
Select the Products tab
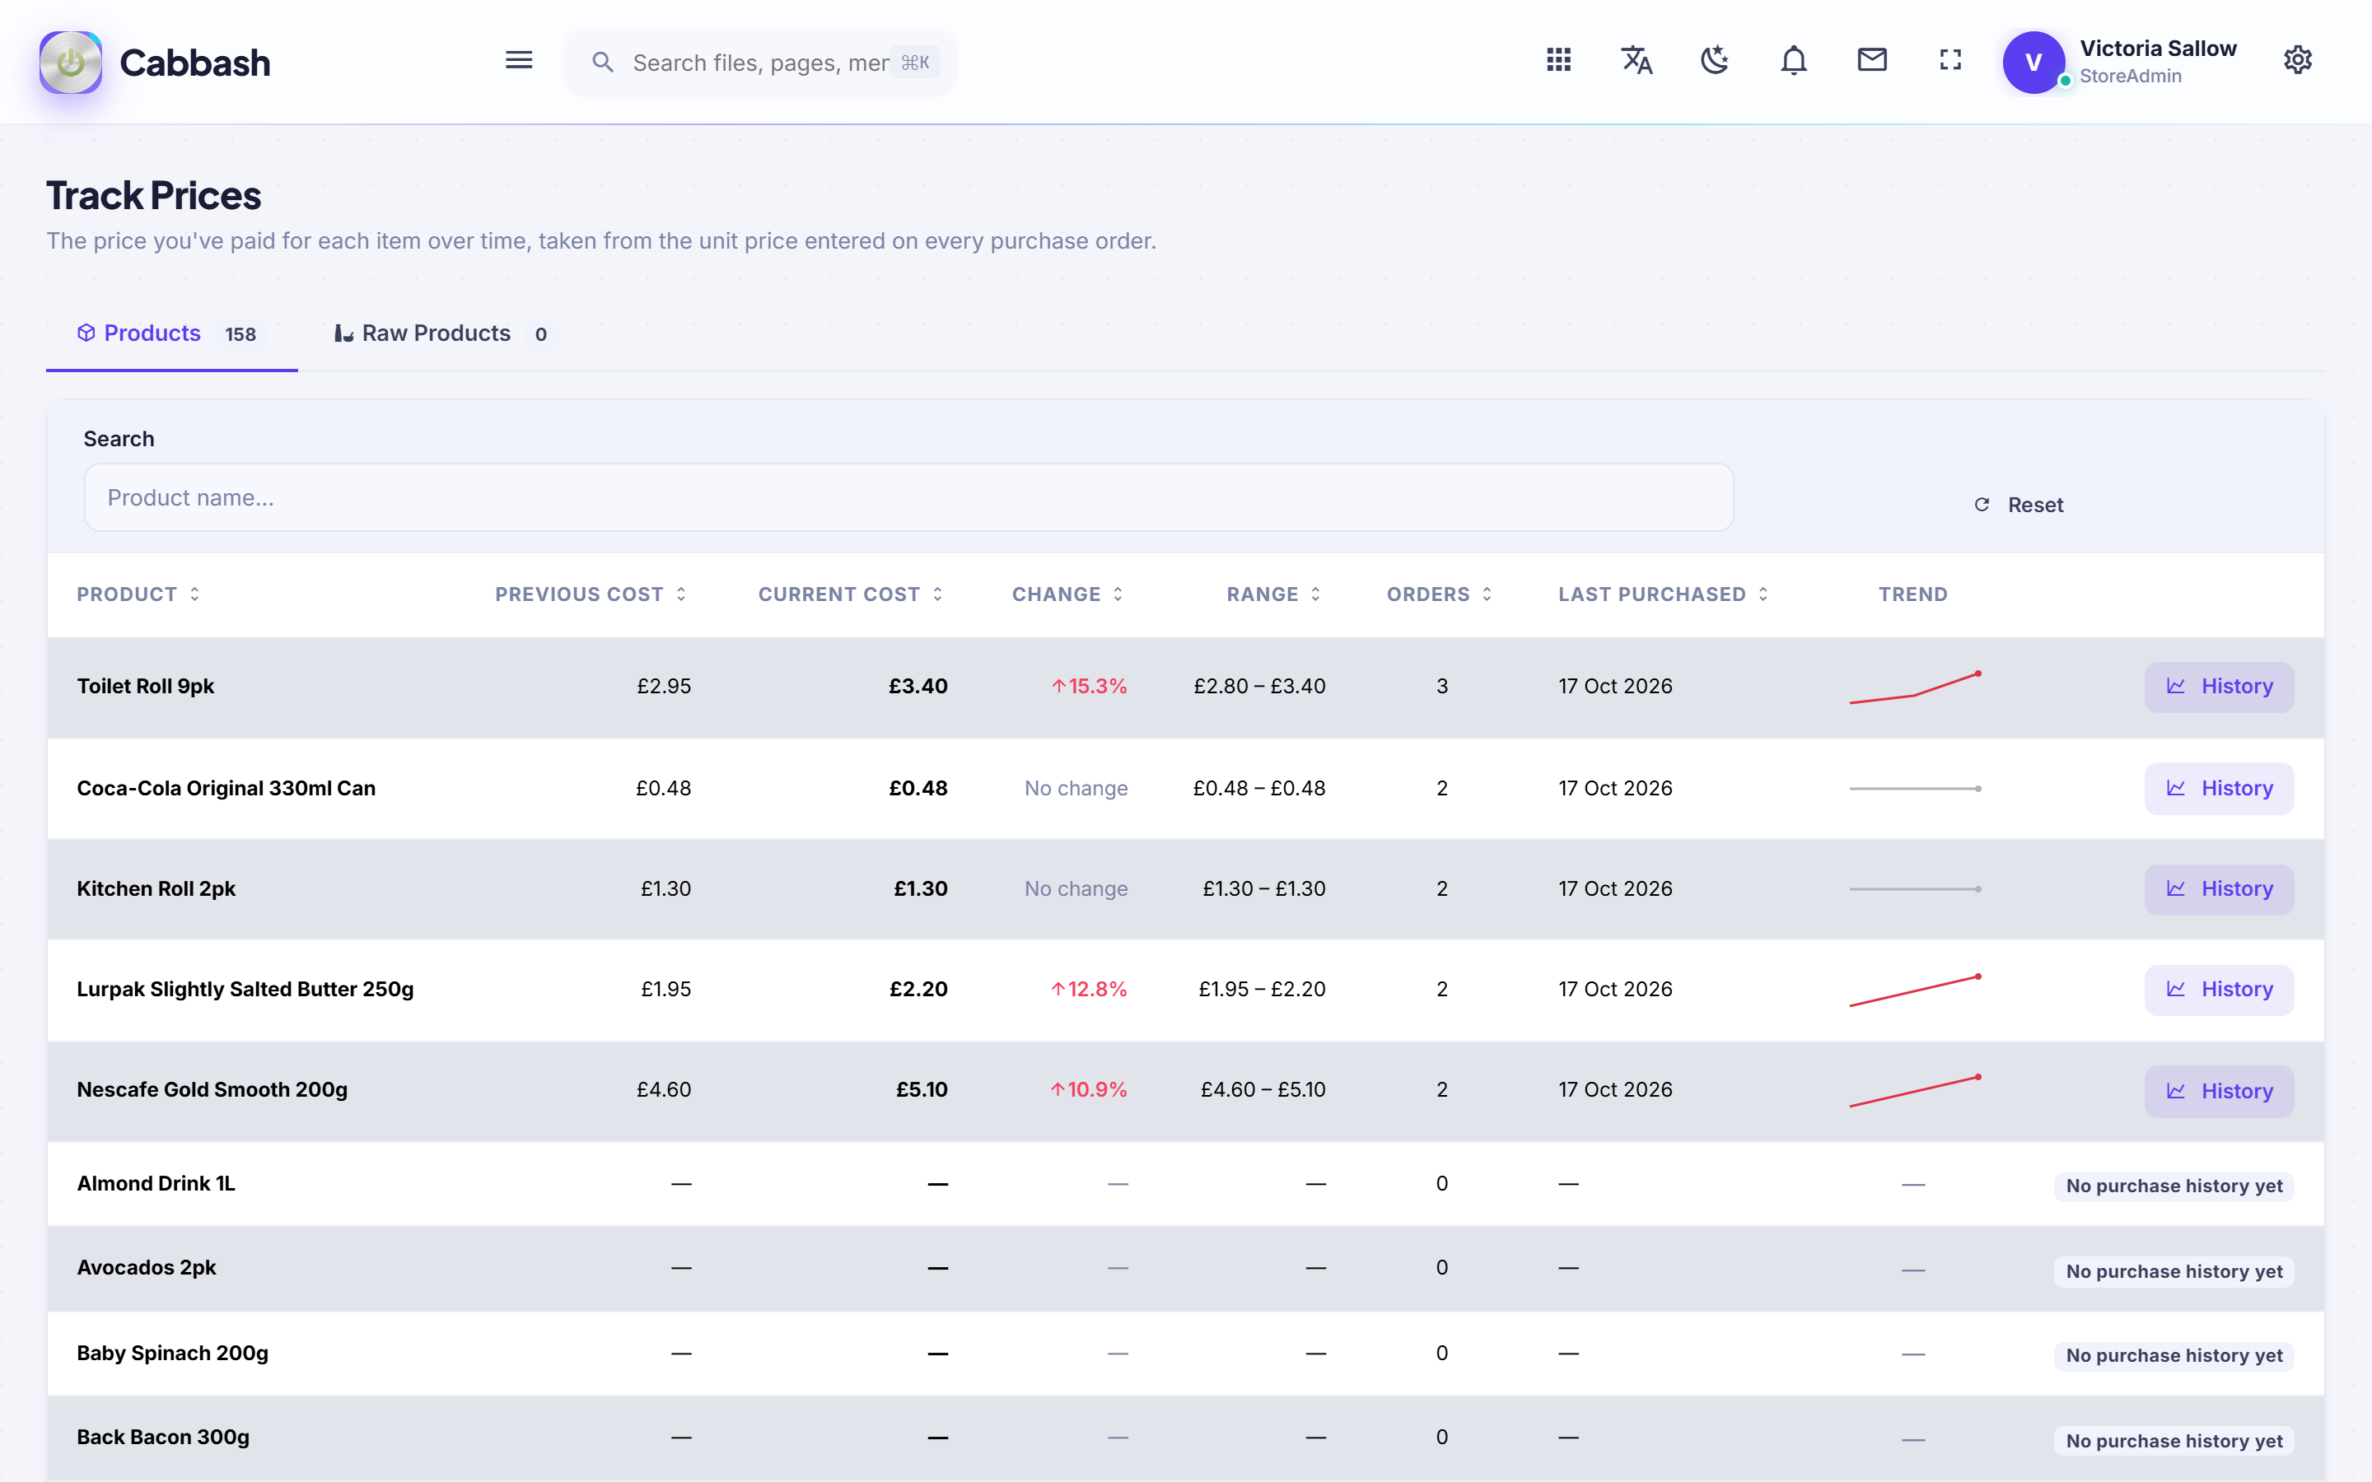[x=171, y=333]
